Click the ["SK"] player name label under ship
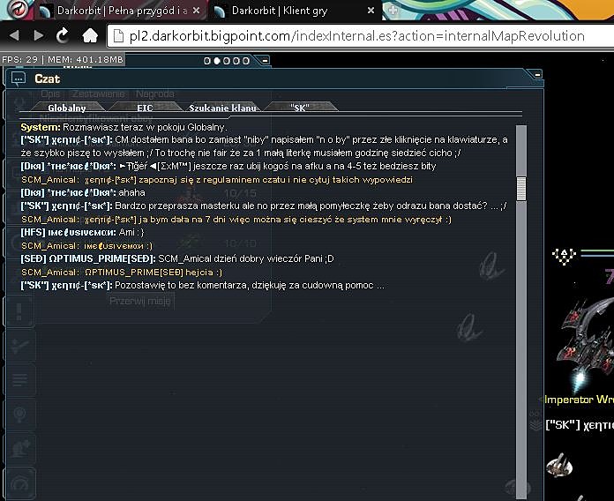The width and height of the screenshot is (614, 501). click(x=580, y=425)
